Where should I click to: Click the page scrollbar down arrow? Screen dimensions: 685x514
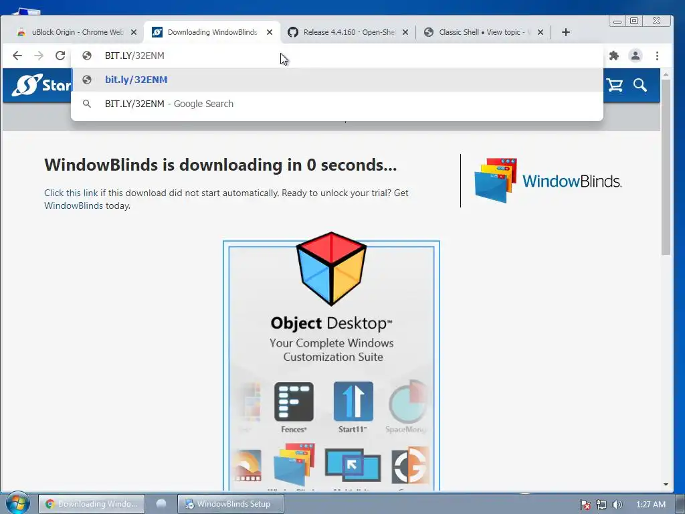point(666,485)
